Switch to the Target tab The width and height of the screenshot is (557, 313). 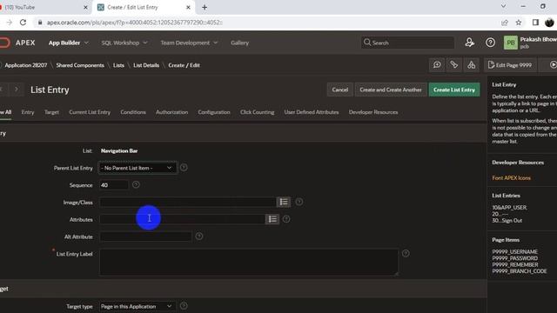(x=51, y=112)
